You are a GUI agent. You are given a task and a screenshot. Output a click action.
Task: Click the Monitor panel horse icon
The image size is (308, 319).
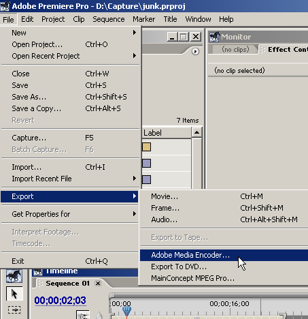coord(214,37)
